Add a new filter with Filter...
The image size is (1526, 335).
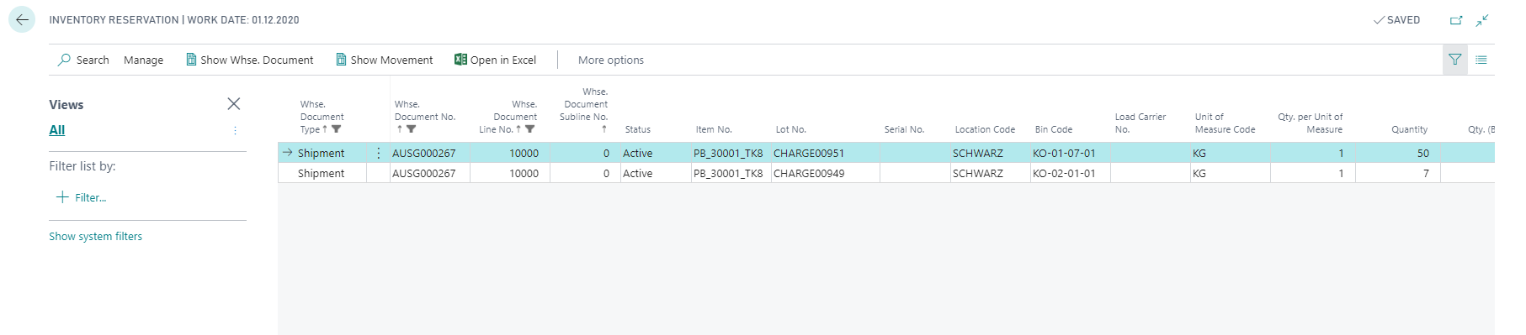tap(81, 197)
